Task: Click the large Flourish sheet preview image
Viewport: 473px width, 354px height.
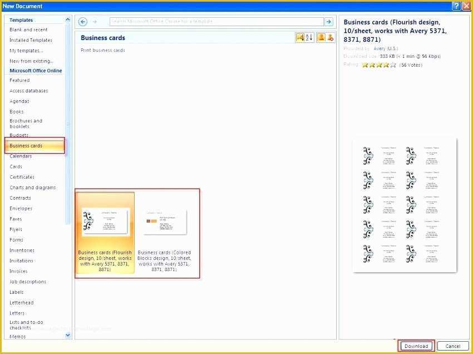Action: point(405,205)
